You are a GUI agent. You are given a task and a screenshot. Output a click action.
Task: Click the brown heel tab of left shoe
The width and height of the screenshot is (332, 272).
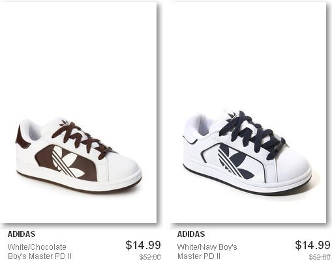coord(20,136)
